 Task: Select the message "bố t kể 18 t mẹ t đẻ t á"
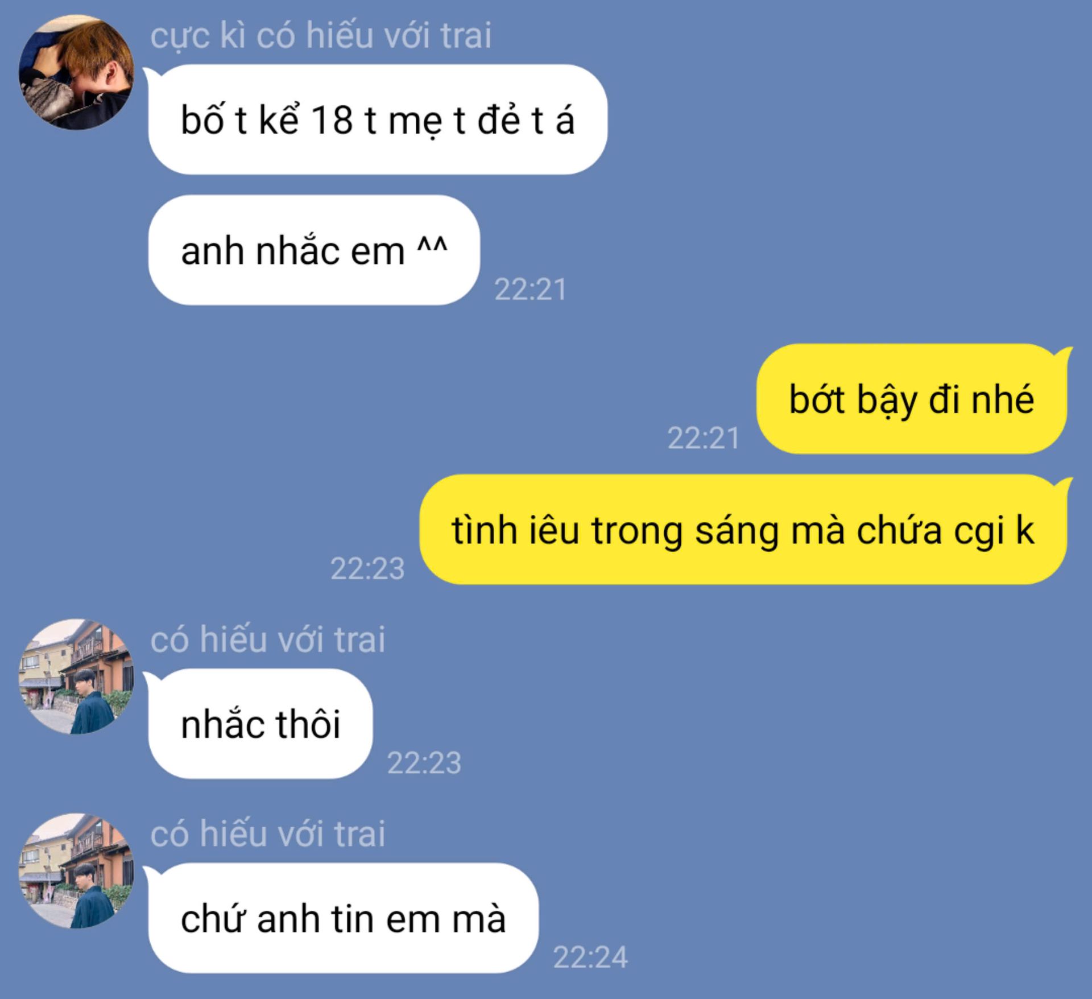[x=378, y=119]
